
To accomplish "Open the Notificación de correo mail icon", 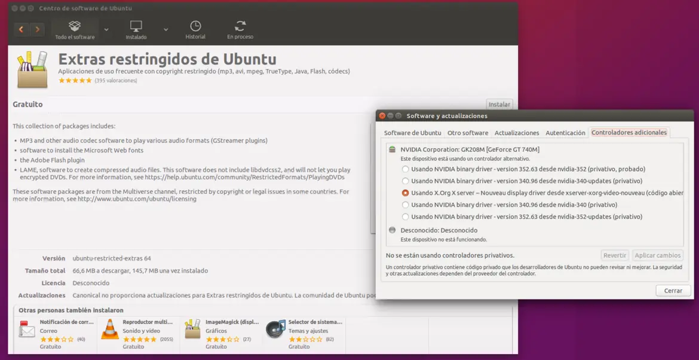I will tap(26, 330).
